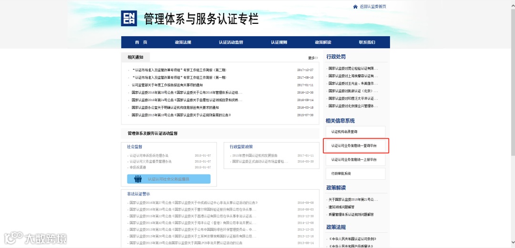Click the 行政处罚 section heading
515x248 pixels.
(x=336, y=57)
